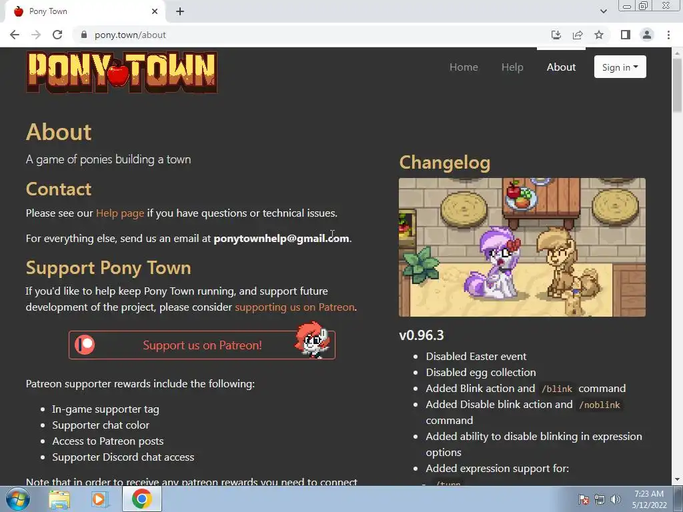The width and height of the screenshot is (683, 512).
Task: Click the page vertical scrollbar thumb
Action: click(x=677, y=85)
